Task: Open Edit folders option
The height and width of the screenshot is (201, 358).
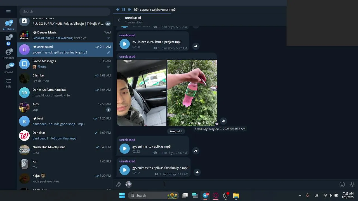Action: click(x=8, y=83)
